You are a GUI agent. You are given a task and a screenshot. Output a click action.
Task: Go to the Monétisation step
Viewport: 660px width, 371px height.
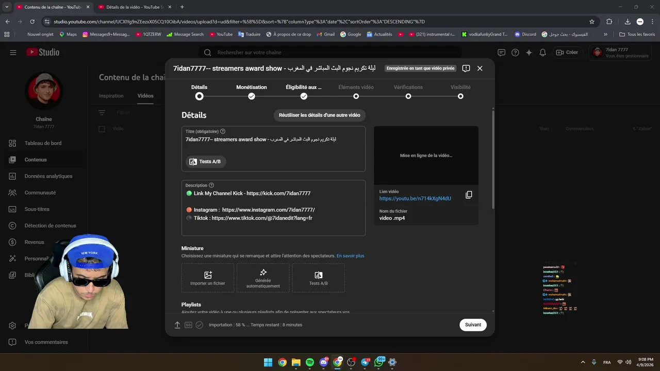(x=252, y=92)
